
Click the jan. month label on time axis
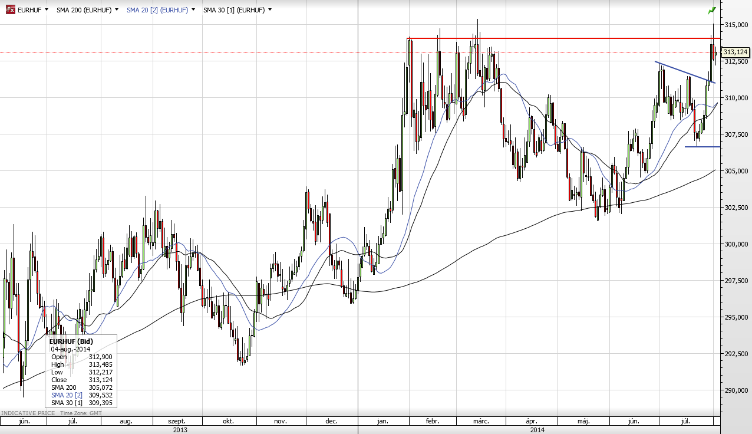(x=382, y=422)
